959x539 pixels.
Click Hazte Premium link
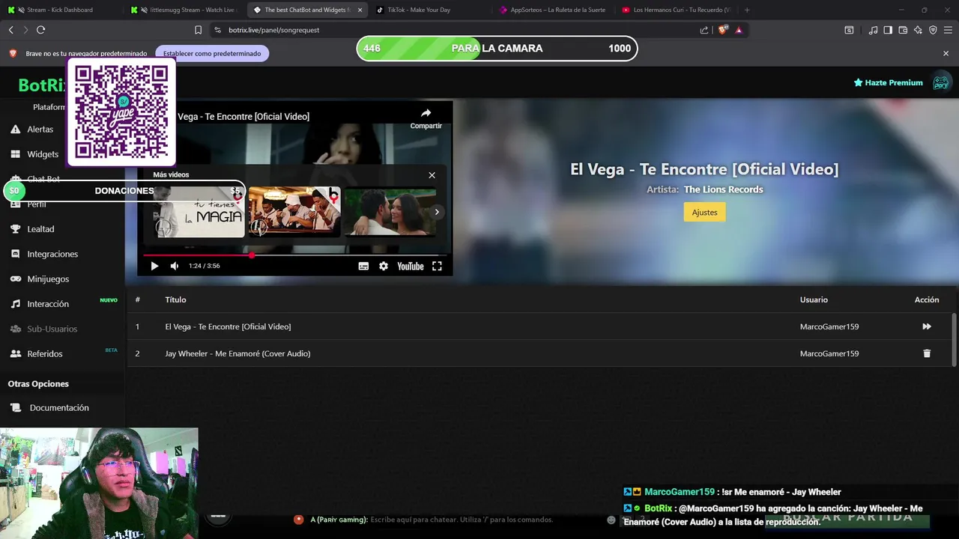point(888,82)
